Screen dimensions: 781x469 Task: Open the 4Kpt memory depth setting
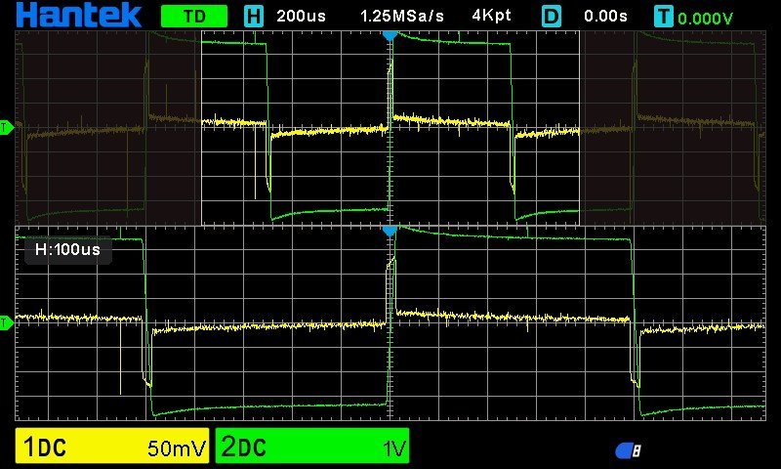(x=491, y=16)
